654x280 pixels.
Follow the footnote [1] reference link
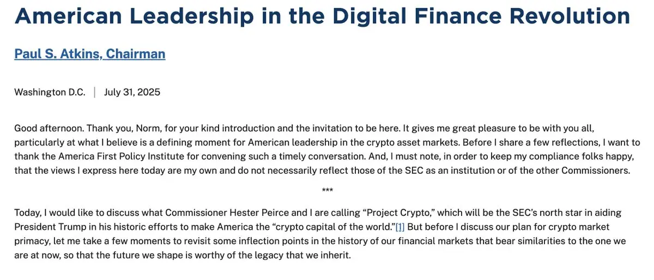click(400, 227)
